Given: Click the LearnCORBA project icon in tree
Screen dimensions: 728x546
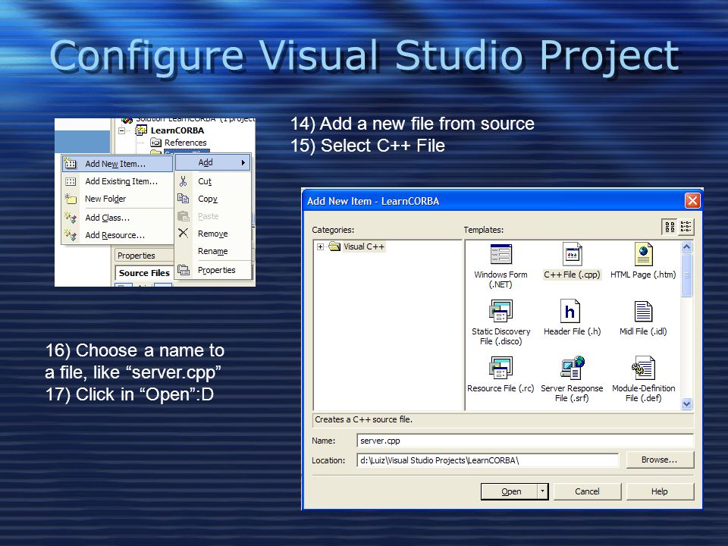Looking at the screenshot, I should point(141,130).
